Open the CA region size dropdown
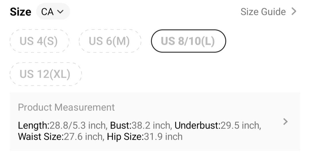Image resolution: width=310 pixels, height=156 pixels. 53,12
